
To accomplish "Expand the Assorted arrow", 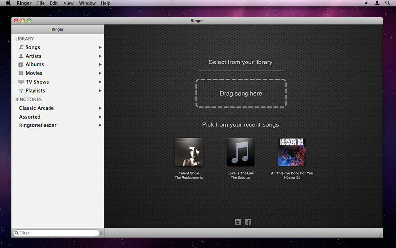I will (100, 117).
